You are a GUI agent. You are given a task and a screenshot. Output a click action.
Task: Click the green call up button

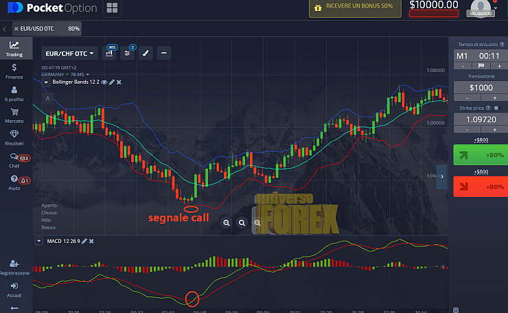tap(481, 155)
